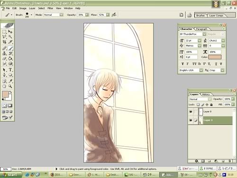Screen dimensions: 237x178
Task: Toggle Faux Bold in Character panel
Action: click(x=182, y=64)
